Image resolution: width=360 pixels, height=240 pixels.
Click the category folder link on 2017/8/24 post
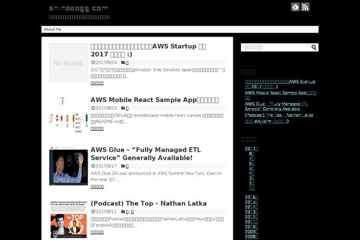127,62
